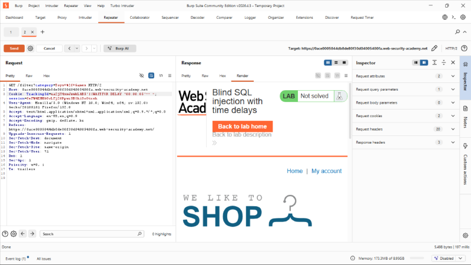Close Repeater tab 2

coord(32,32)
